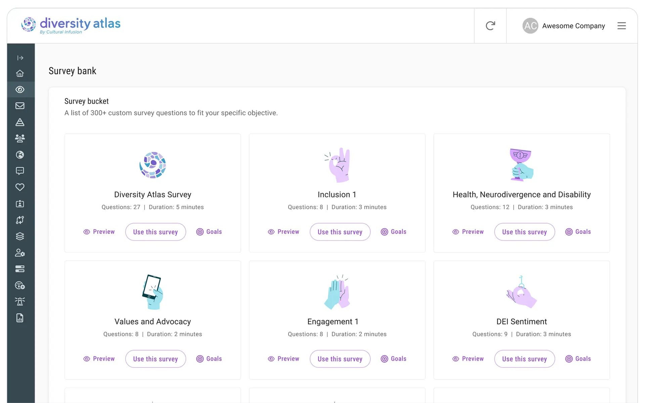Click the workflow arrows sidebar icon
Image resolution: width=645 pixels, height=403 pixels.
tap(20, 220)
